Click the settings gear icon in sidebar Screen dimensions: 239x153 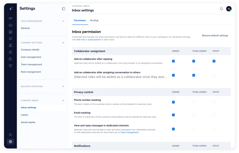(10, 142)
